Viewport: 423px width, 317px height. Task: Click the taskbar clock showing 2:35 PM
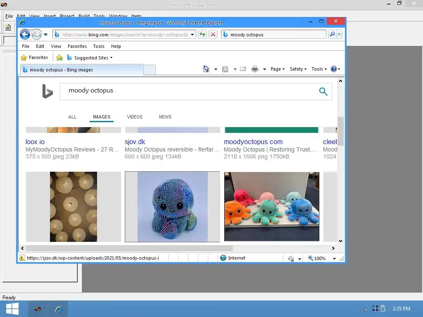pos(402,309)
